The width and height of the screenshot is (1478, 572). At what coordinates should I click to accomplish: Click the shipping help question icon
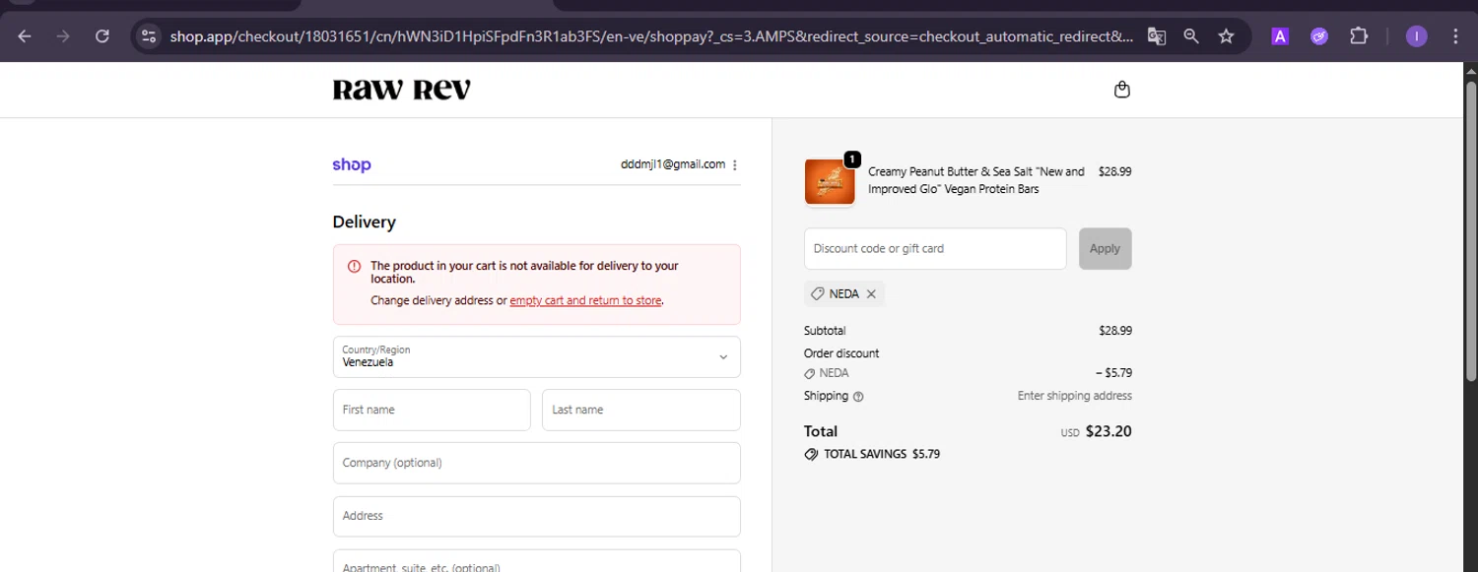858,397
